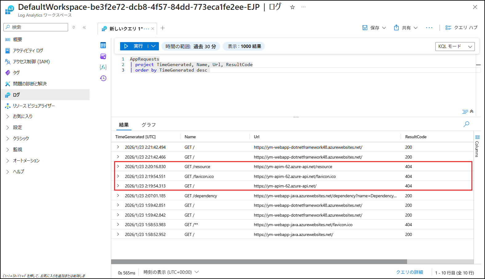Close the Log Analytics blade
Image resolution: width=485 pixels, height=279 pixels.
(475, 7)
